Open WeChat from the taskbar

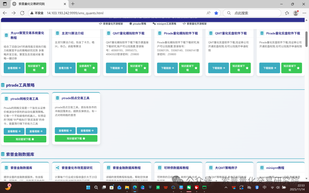point(189,188)
